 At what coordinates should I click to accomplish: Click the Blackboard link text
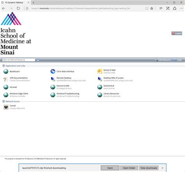14,71
